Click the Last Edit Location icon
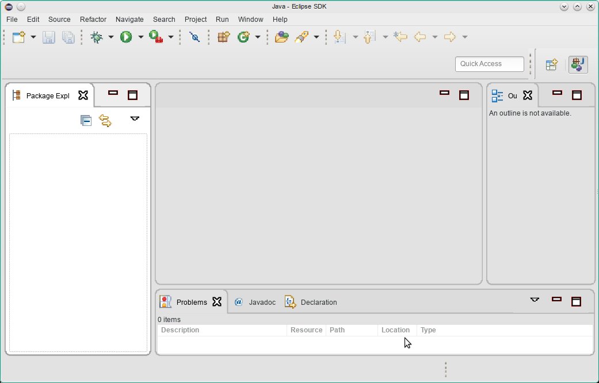The image size is (599, 383). point(400,37)
